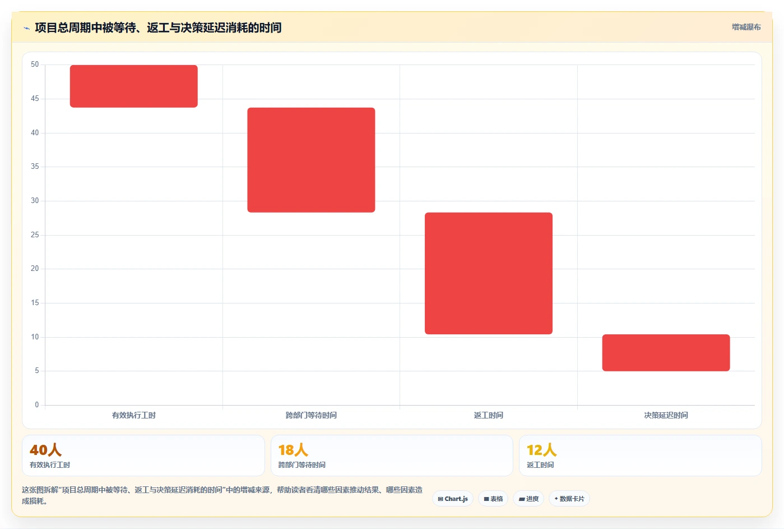The width and height of the screenshot is (784, 529).
Task: Click the y-axis value 0
Action: click(x=37, y=404)
